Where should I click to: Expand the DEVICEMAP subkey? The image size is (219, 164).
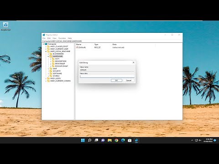51,64
